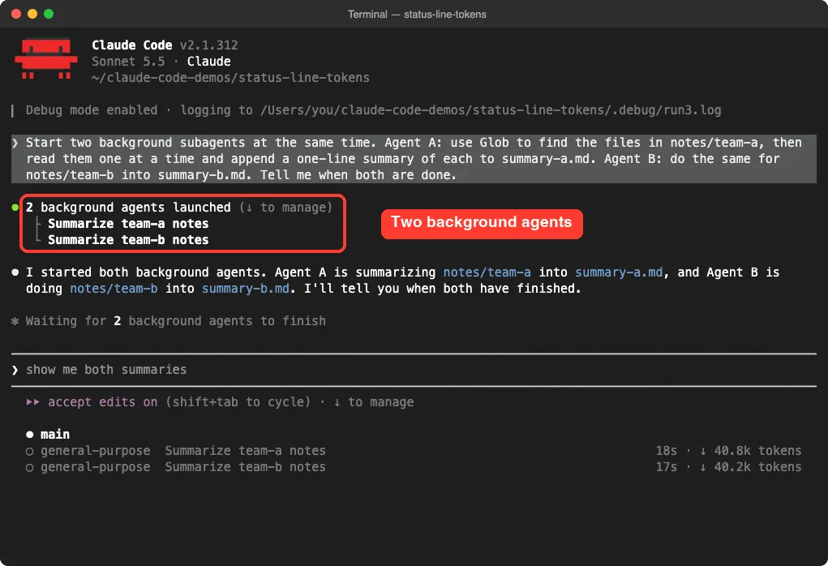Click the Claude Code red pixel logo
Viewport: 828px width, 566px height.
(46, 58)
